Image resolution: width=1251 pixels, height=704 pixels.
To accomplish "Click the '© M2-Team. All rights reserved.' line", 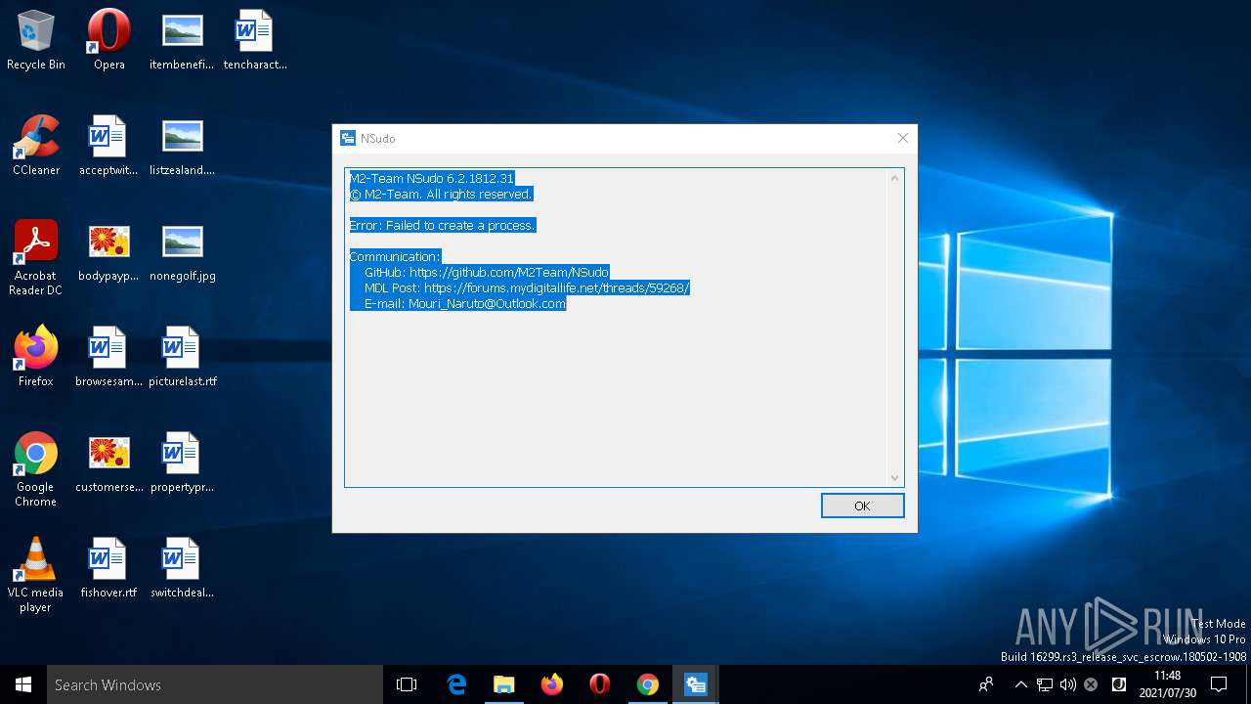I will [x=440, y=194].
